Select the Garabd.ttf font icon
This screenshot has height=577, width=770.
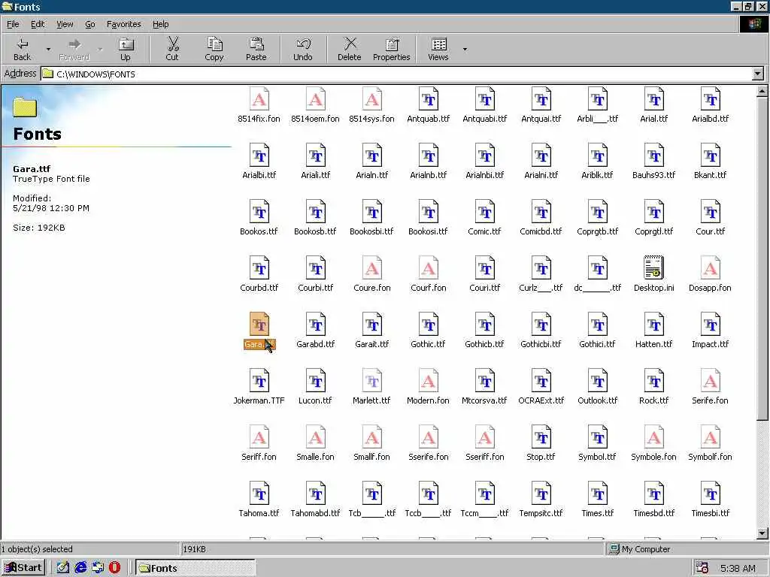(x=316, y=331)
